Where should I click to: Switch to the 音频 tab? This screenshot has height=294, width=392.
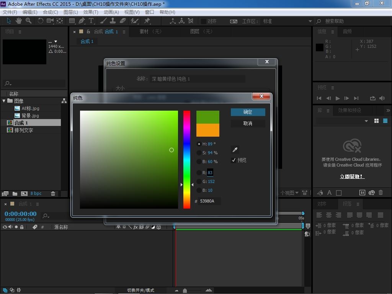coord(347,31)
